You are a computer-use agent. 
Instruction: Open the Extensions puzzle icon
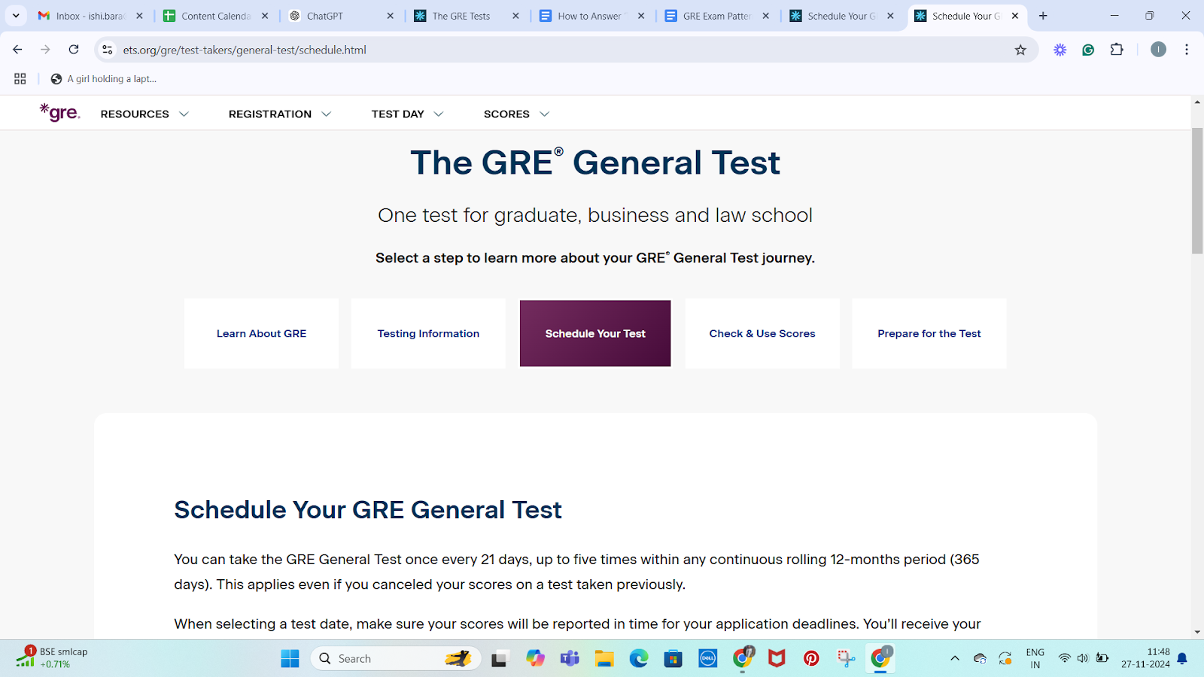pyautogui.click(x=1117, y=50)
